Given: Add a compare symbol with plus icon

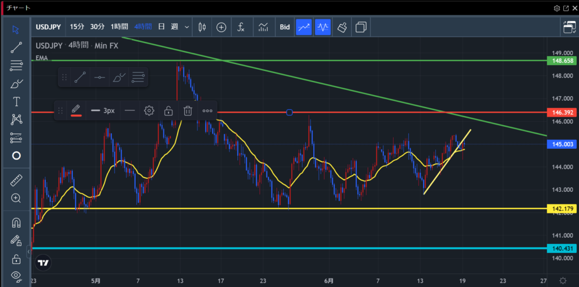Looking at the screenshot, I should pyautogui.click(x=221, y=27).
